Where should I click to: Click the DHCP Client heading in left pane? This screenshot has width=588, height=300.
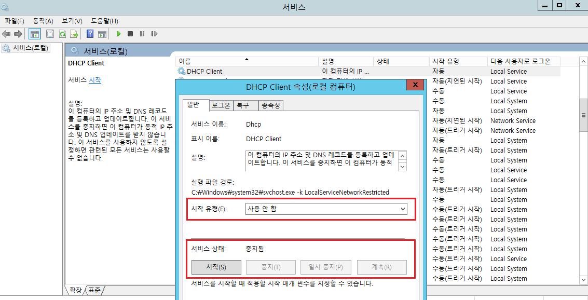point(86,63)
